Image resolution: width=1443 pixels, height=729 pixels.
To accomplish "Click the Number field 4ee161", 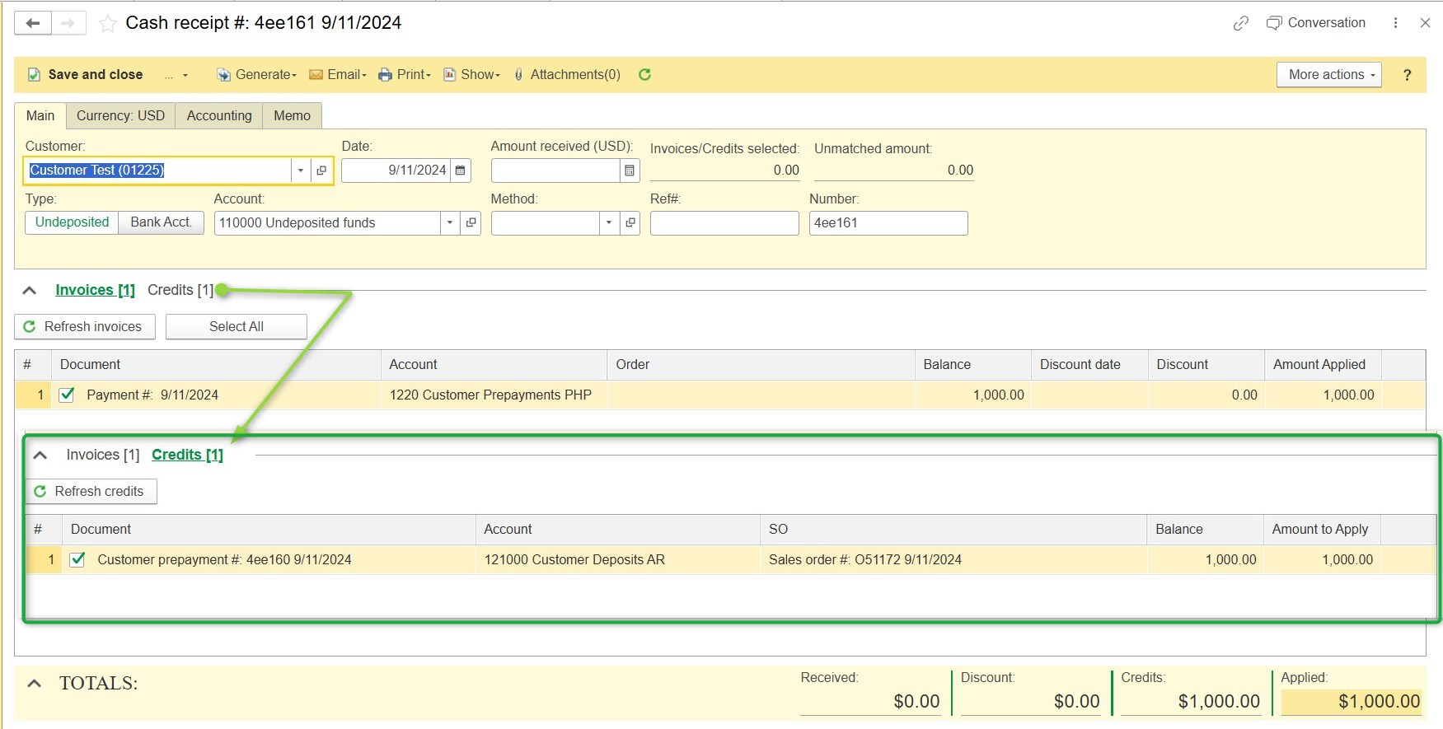I will (888, 223).
